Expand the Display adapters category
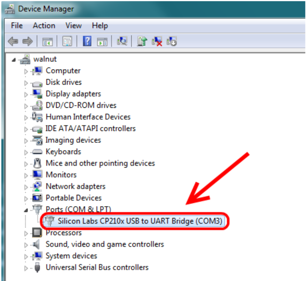307x281 pixels. point(26,94)
